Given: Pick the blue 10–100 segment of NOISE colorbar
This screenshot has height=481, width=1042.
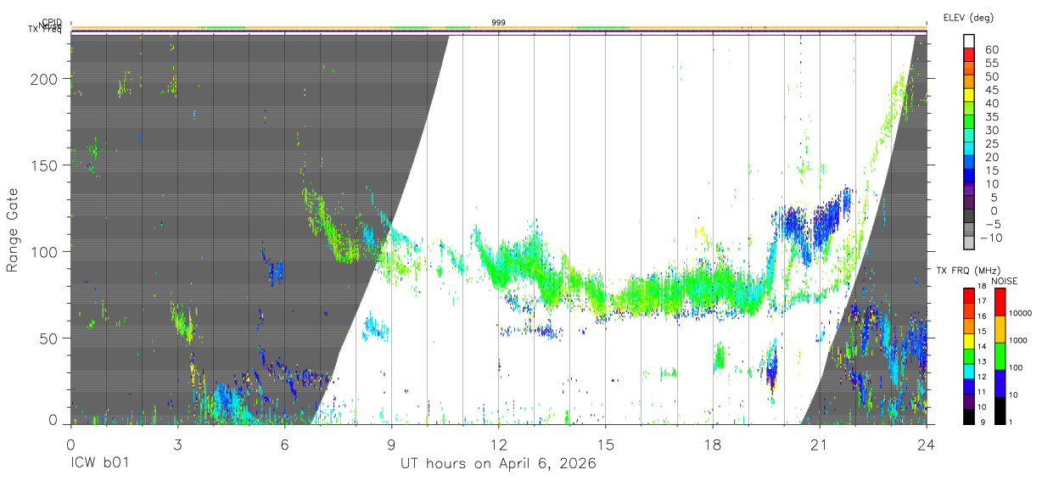Looking at the screenshot, I should click(1000, 383).
